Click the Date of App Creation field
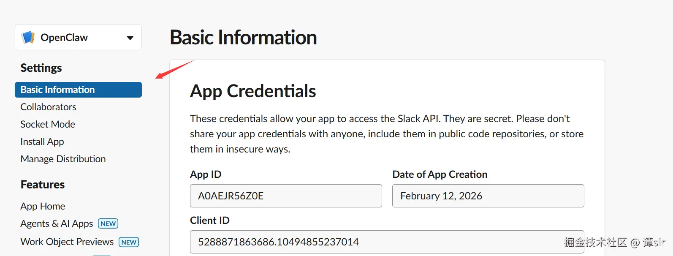The image size is (673, 256). 488,196
